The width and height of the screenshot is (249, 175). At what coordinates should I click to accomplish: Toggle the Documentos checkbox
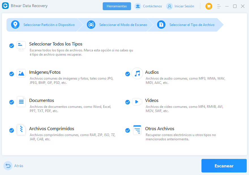click(x=12, y=102)
